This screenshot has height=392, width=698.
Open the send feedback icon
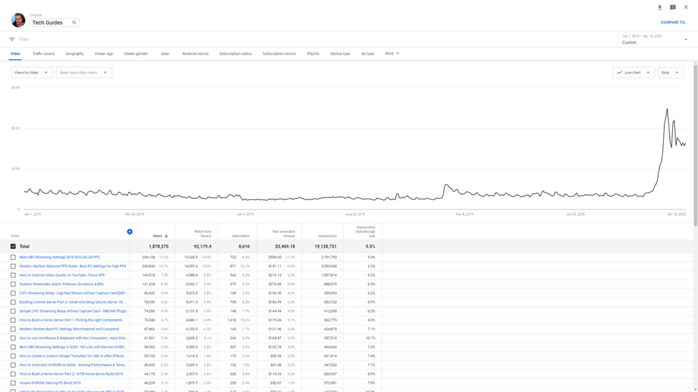tap(673, 7)
